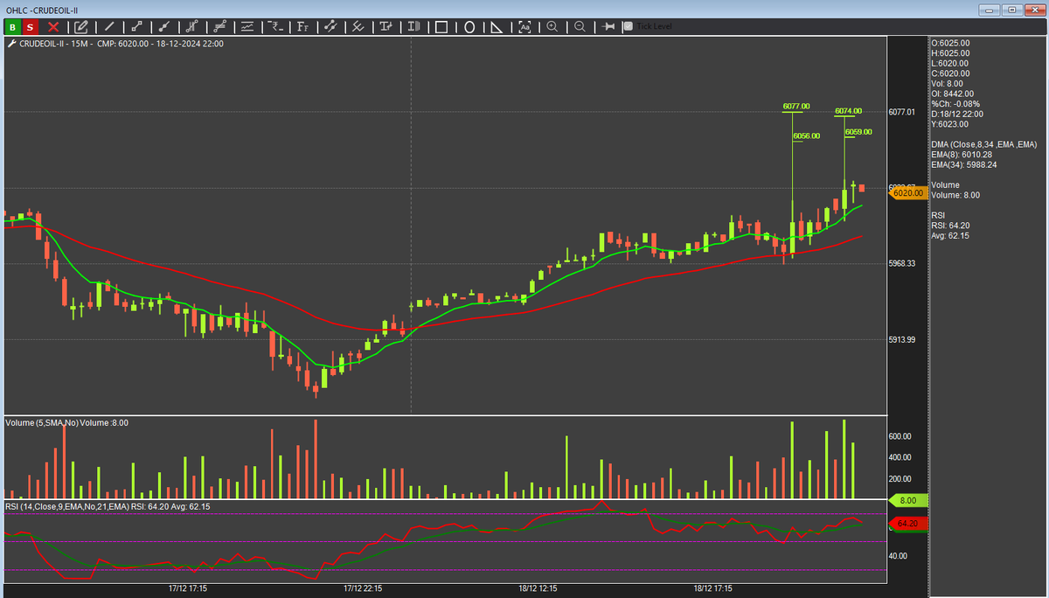Select the triangle drawing tool
The height and width of the screenshot is (598, 1049).
(x=497, y=27)
